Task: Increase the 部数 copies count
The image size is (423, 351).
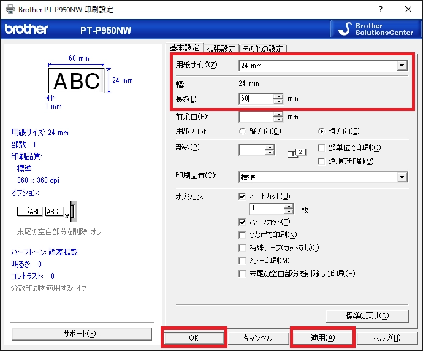Action: [270, 147]
